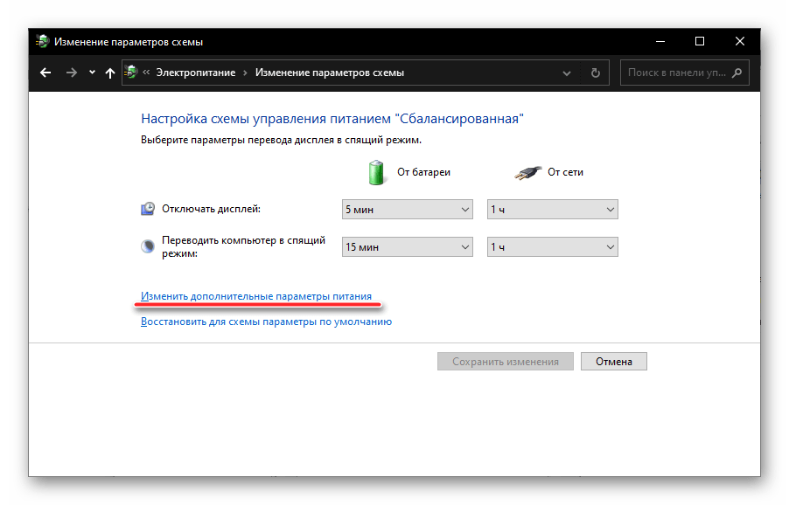This screenshot has width=789, height=505.
Task: Click the От сети column label
Action: click(566, 172)
